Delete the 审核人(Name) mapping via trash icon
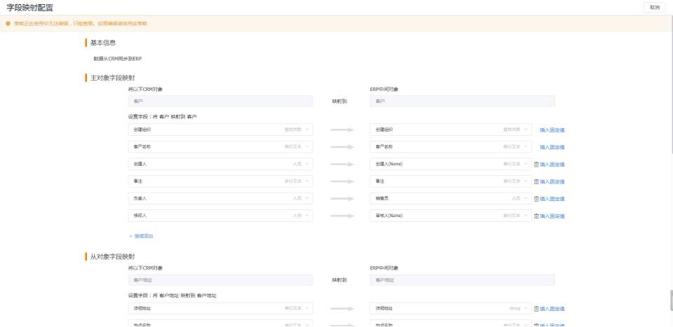The width and height of the screenshot is (673, 327). 536,216
